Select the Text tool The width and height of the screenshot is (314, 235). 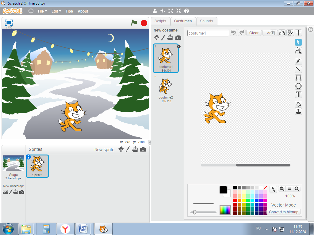tap(298, 94)
